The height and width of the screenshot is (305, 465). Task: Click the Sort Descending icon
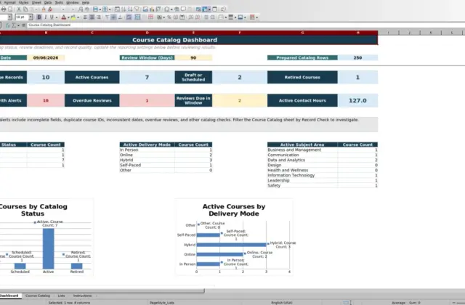click(130, 9)
